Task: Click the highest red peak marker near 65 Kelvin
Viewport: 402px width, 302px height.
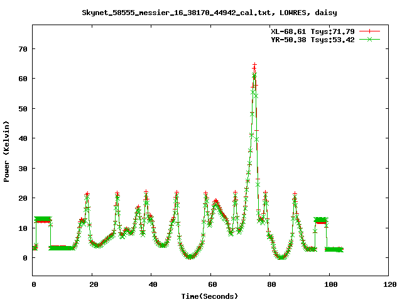Action: click(x=254, y=64)
